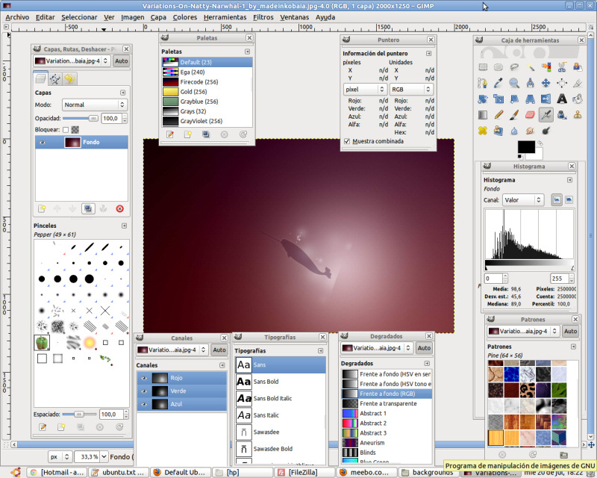This screenshot has height=478, width=597.
Task: Select the Paths tool in toolbox
Action: coord(483,83)
